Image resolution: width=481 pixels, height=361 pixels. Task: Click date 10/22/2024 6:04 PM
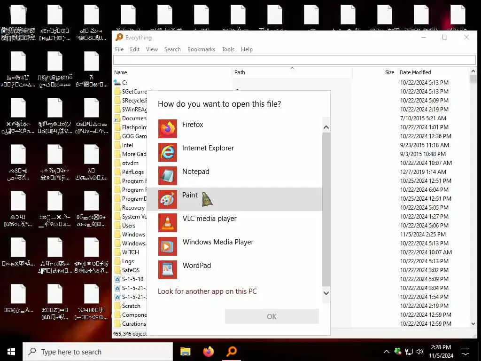424,190
